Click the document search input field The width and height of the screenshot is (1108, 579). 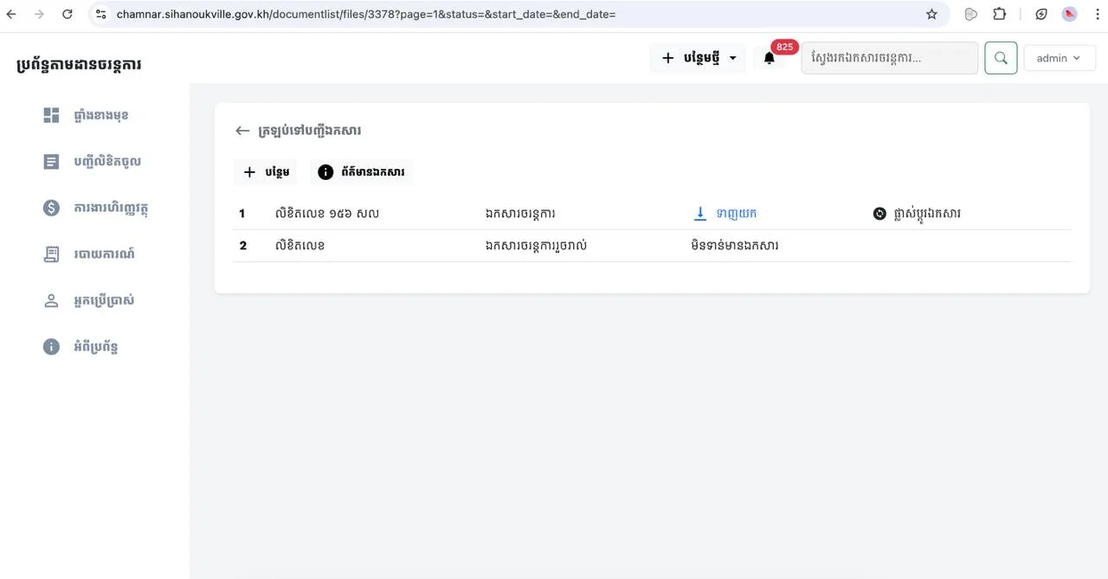[x=889, y=58]
